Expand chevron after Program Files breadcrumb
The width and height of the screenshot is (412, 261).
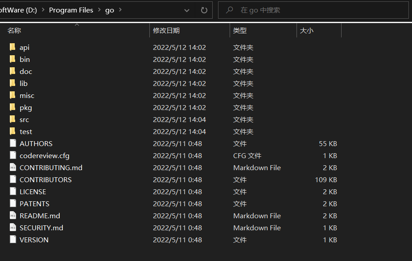coord(99,10)
